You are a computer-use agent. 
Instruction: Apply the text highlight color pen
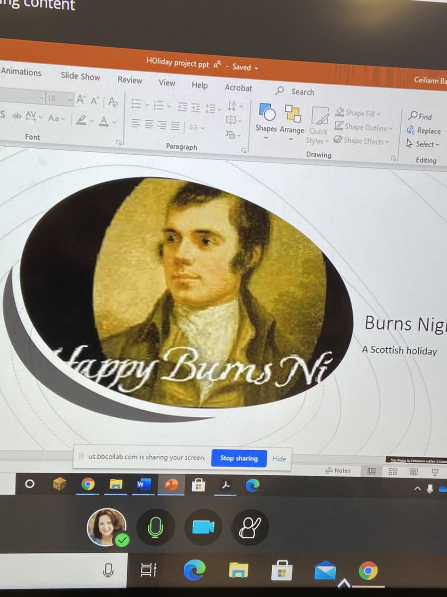point(81,119)
